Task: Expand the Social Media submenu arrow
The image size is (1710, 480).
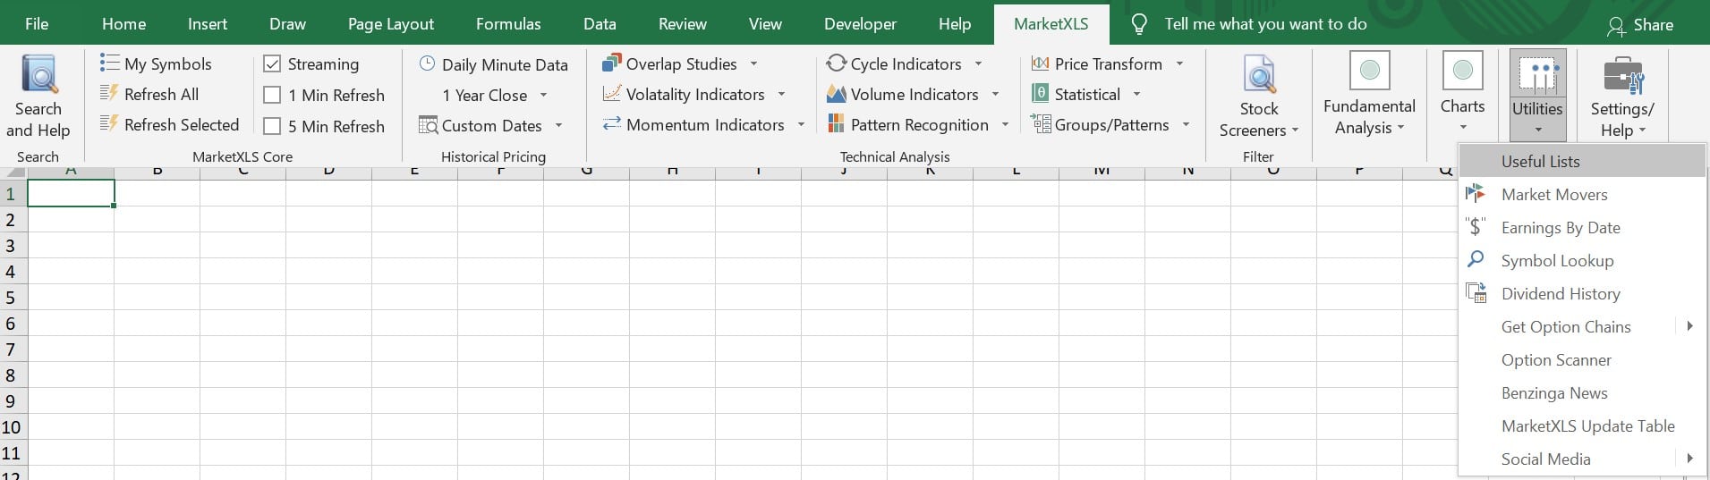Action: point(1689,459)
